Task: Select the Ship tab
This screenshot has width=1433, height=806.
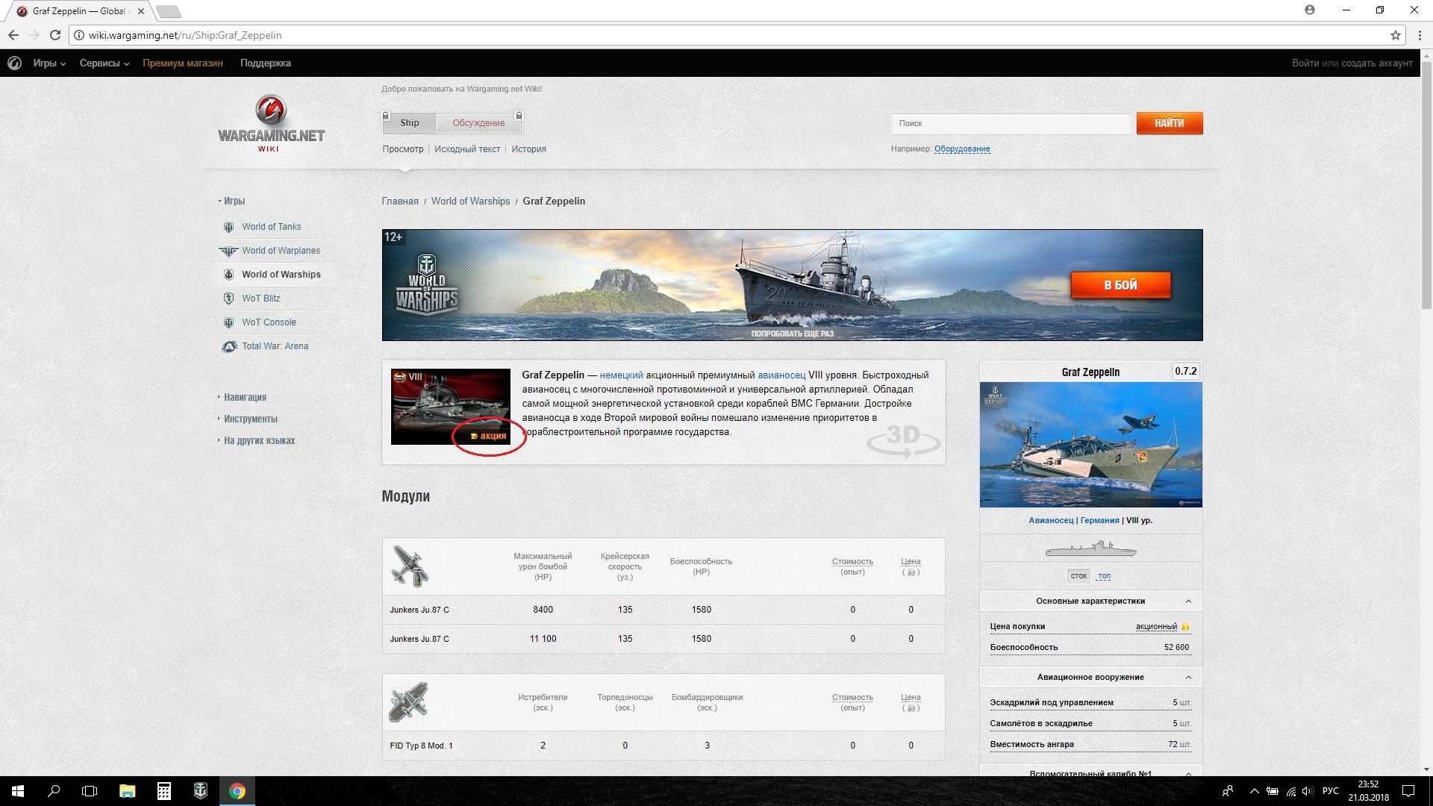Action: 409,123
